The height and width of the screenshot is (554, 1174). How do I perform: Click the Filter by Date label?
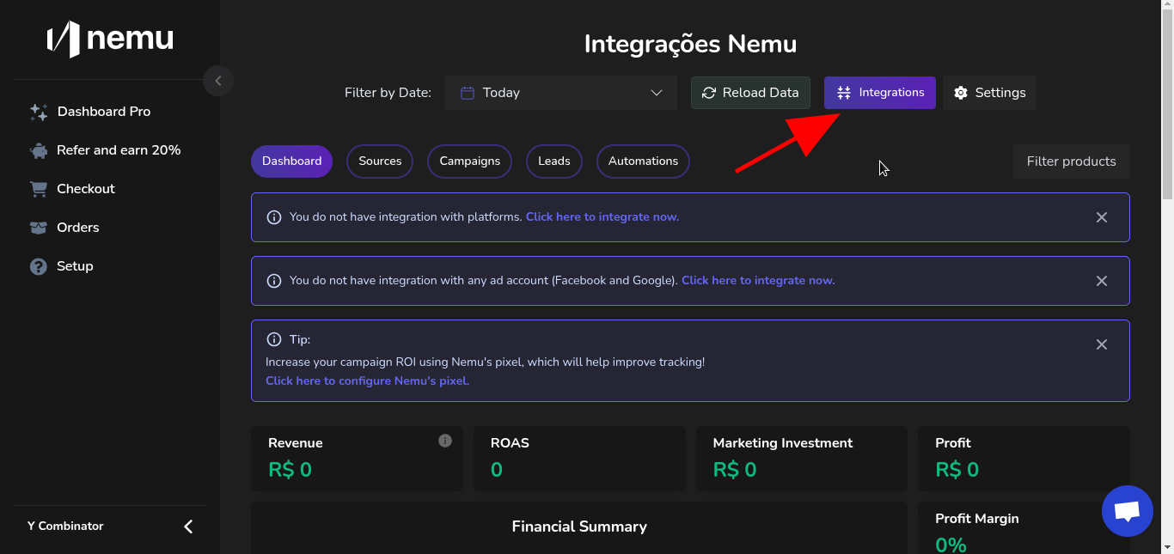388,93
